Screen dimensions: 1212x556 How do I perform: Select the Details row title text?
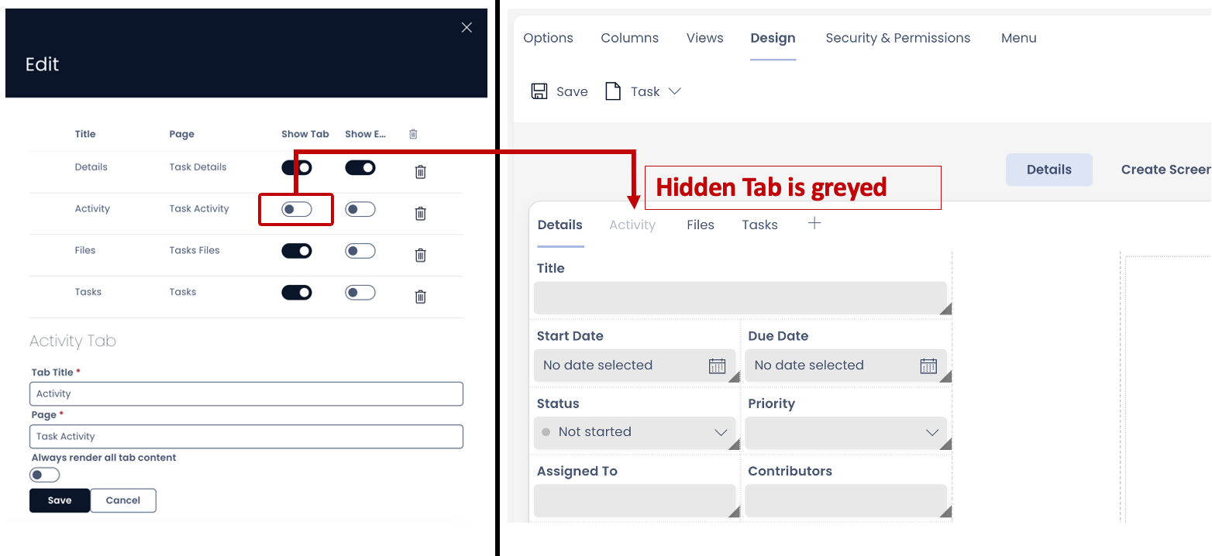pyautogui.click(x=91, y=167)
